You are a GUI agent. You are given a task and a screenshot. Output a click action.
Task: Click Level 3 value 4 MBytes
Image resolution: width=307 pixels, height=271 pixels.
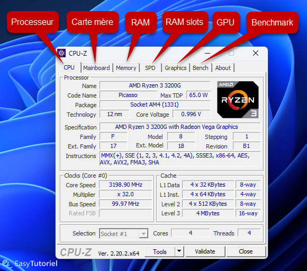[208, 213]
